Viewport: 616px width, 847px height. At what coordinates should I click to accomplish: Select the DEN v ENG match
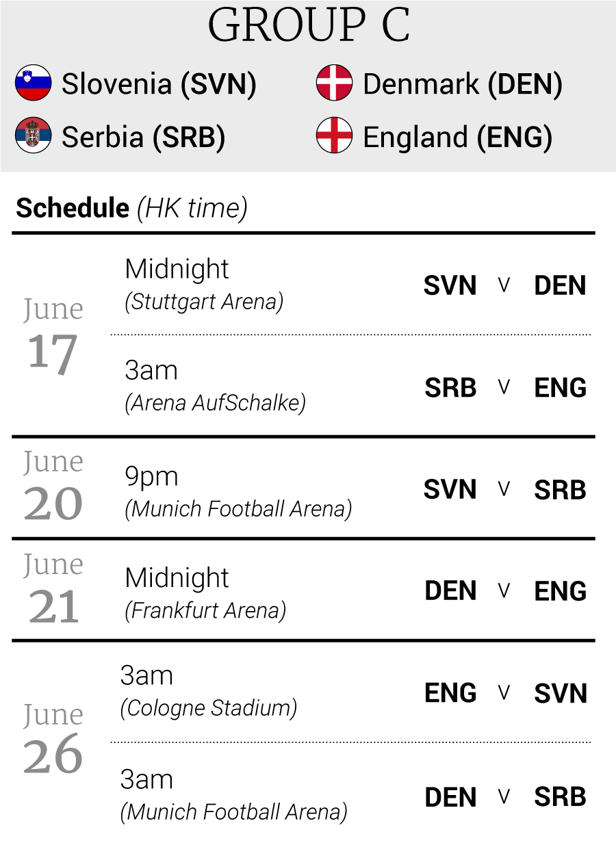coord(505,591)
